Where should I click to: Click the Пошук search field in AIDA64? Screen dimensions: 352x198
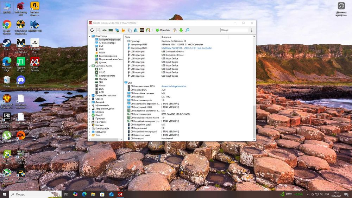coord(234,30)
